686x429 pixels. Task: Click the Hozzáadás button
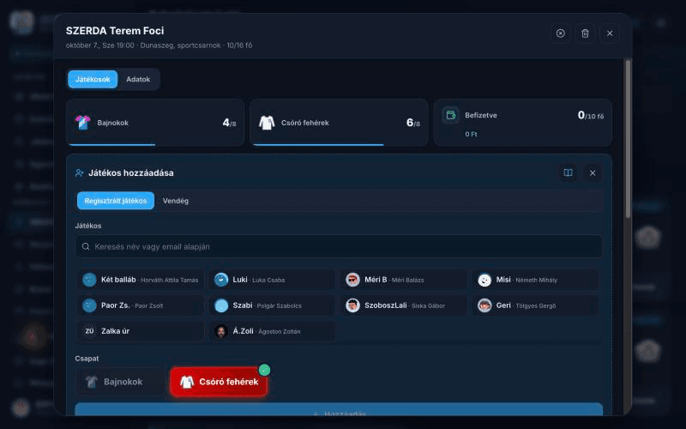339,410
